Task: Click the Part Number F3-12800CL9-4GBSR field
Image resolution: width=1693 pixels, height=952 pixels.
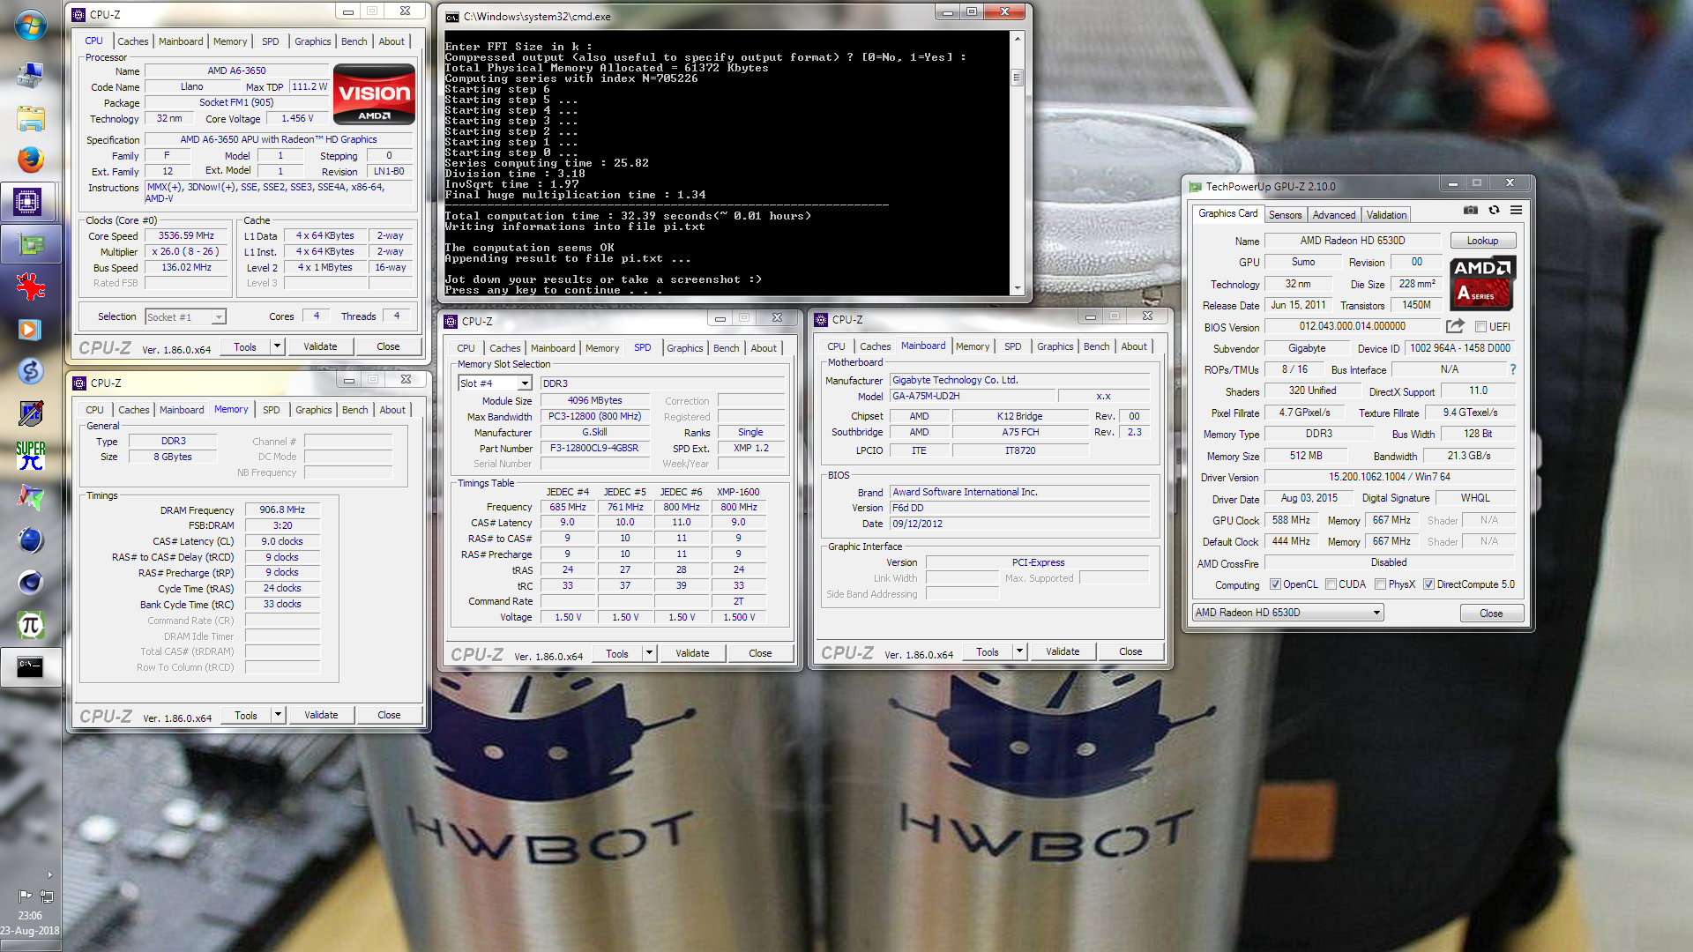Action: pos(594,448)
